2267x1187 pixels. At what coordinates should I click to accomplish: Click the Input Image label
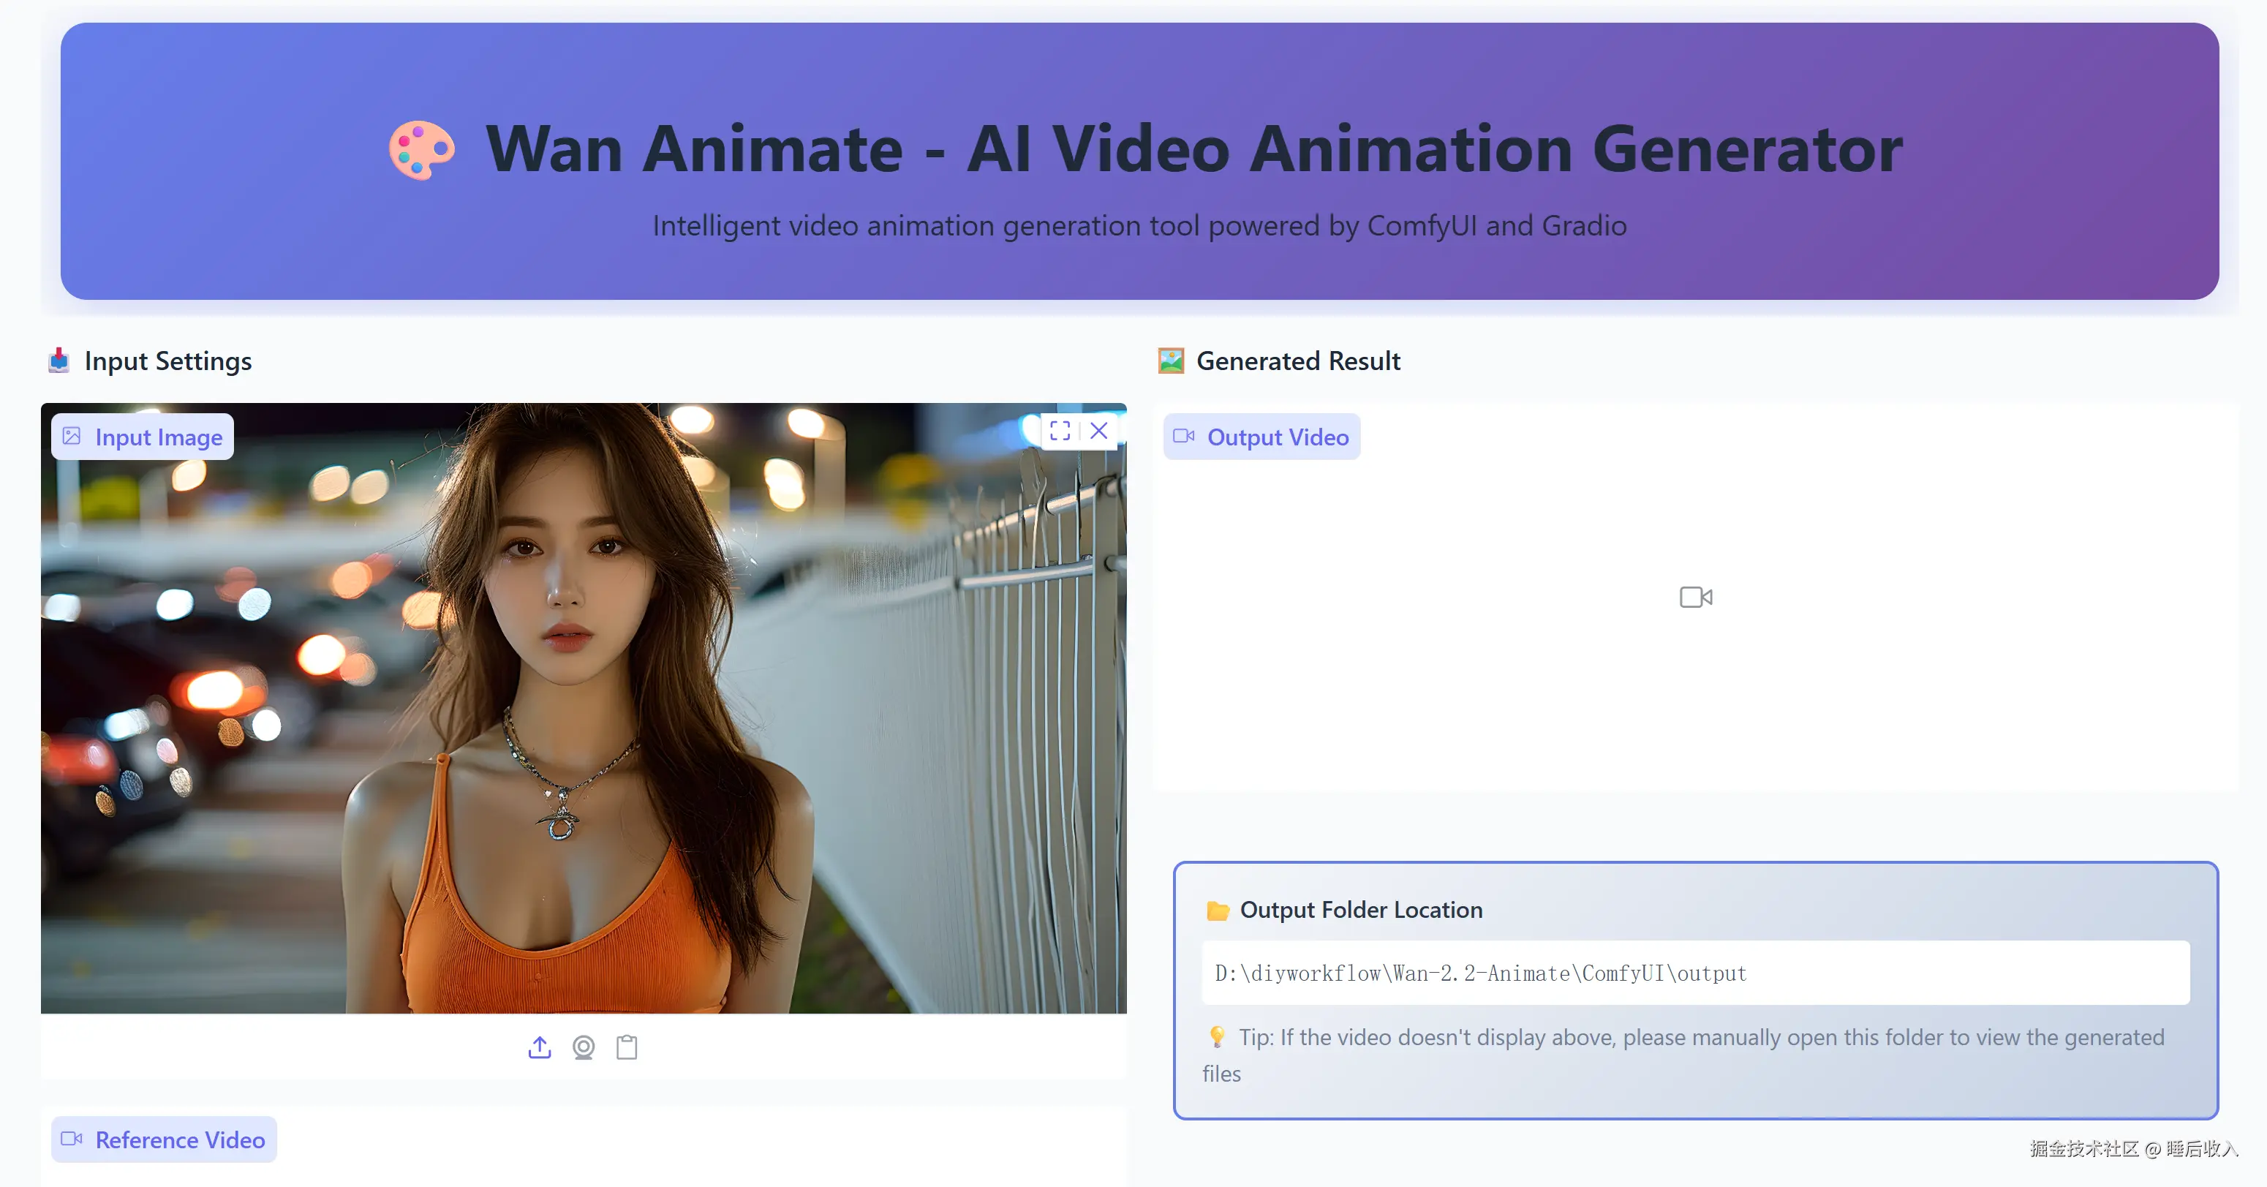(143, 437)
